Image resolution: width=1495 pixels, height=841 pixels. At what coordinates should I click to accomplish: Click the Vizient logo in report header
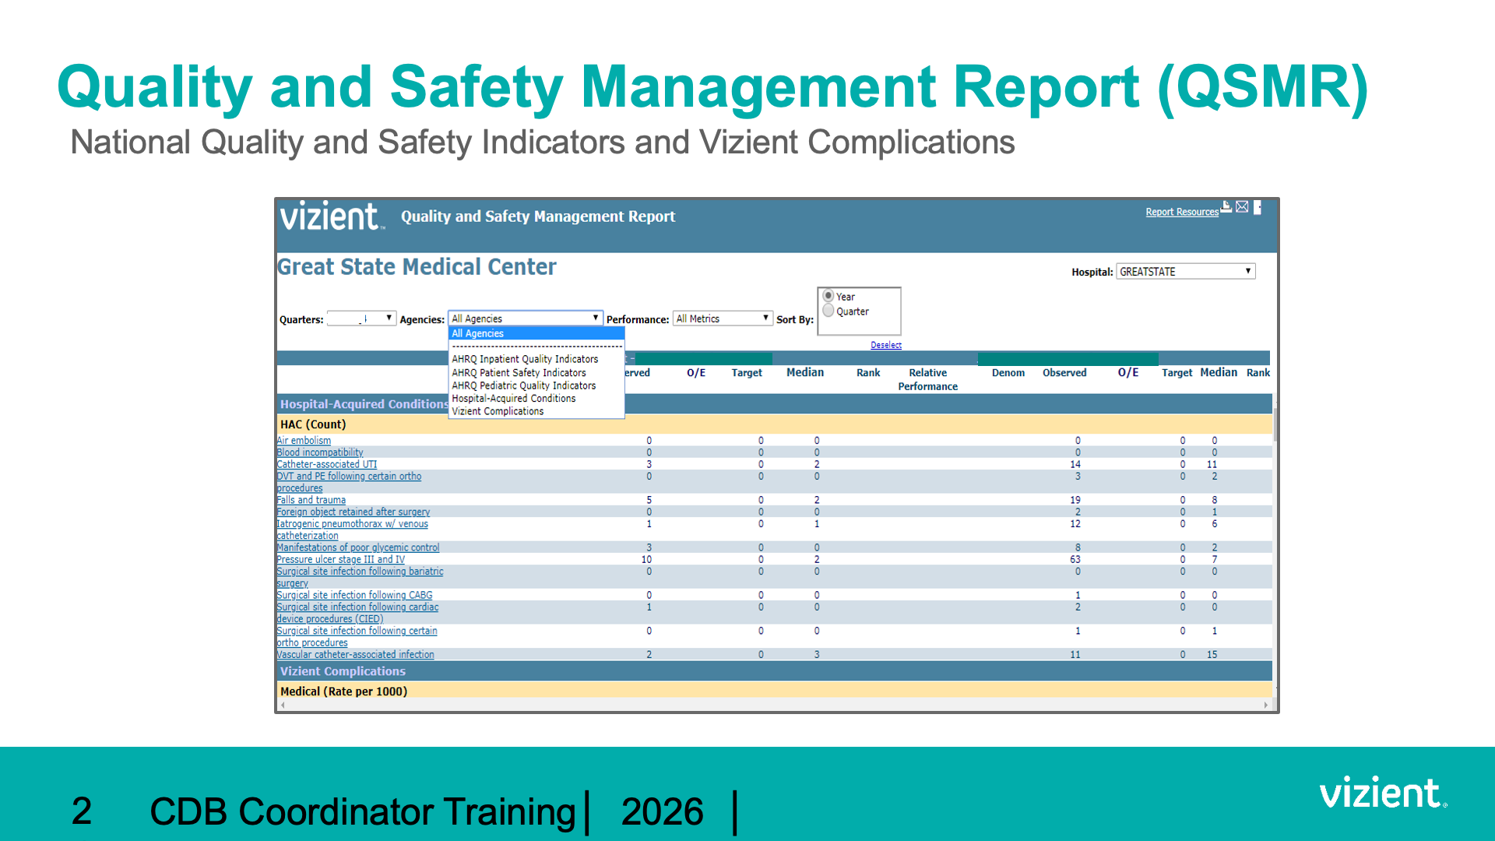click(332, 216)
